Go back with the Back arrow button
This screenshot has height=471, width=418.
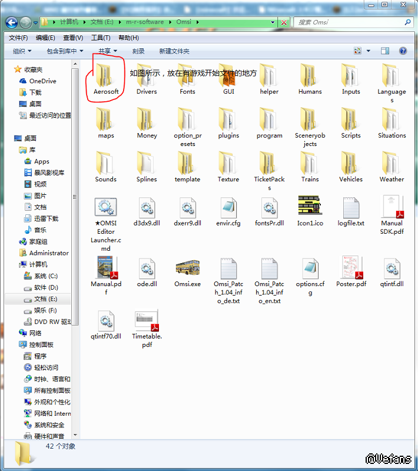coord(11,22)
